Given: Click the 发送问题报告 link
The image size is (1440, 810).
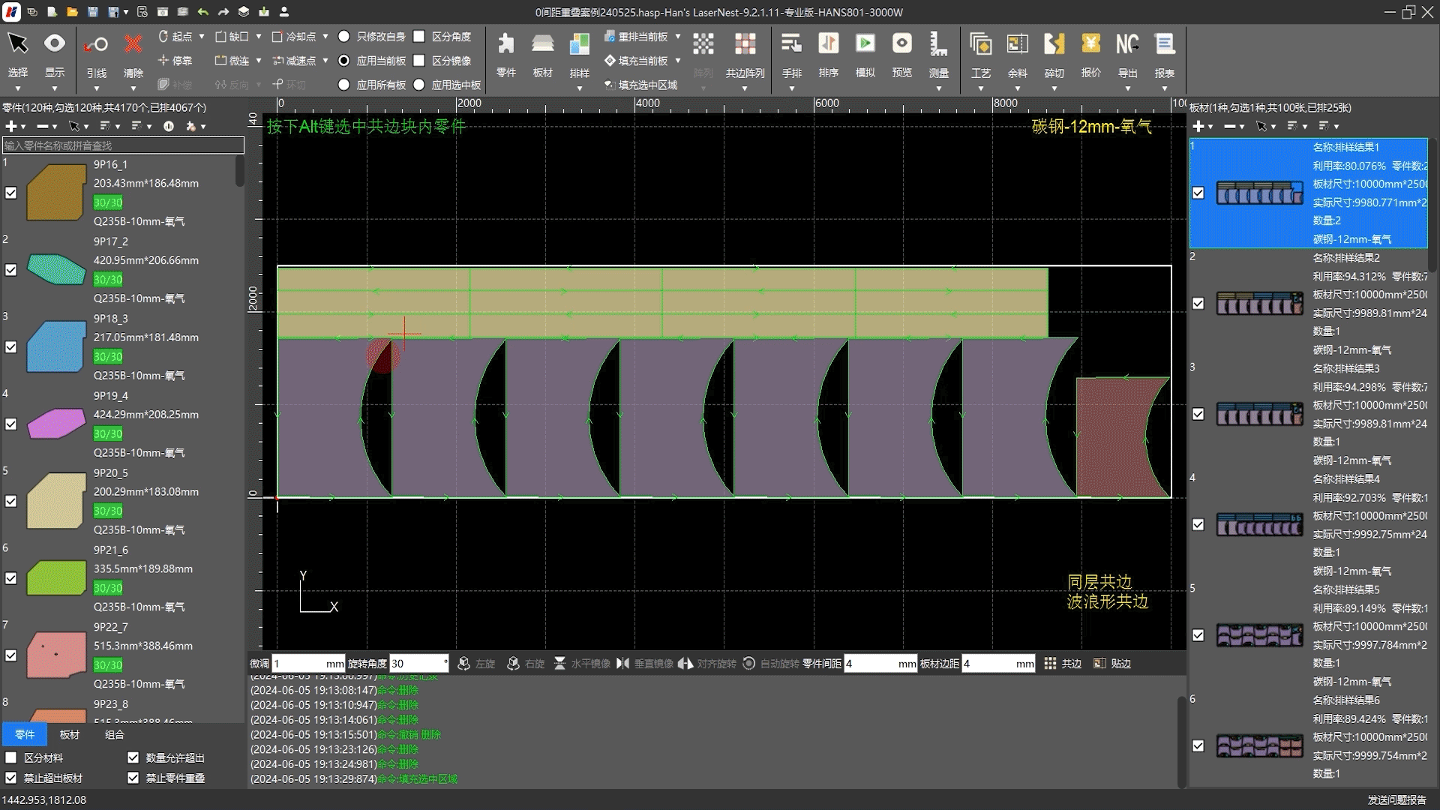Looking at the screenshot, I should (x=1396, y=799).
